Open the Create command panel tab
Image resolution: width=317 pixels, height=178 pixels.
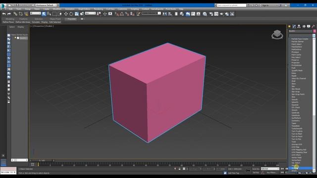tap(289, 26)
